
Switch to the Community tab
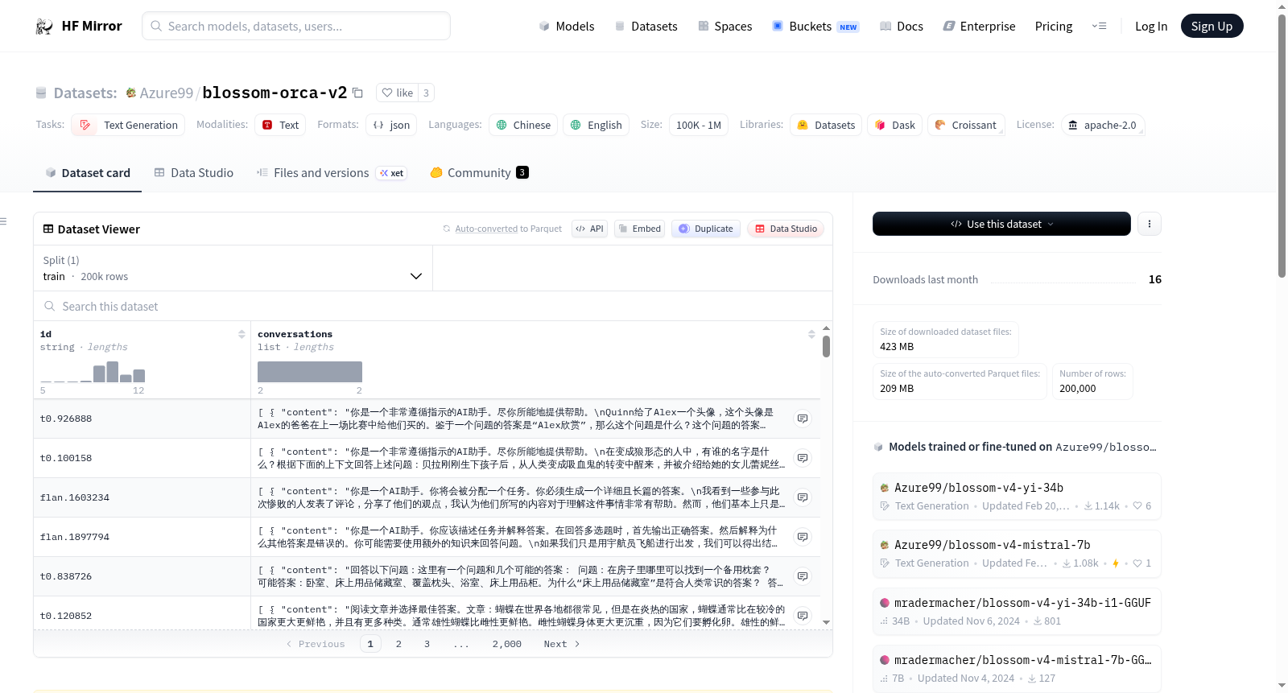pyautogui.click(x=479, y=172)
